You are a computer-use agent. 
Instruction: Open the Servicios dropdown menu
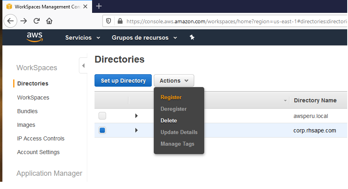point(82,38)
